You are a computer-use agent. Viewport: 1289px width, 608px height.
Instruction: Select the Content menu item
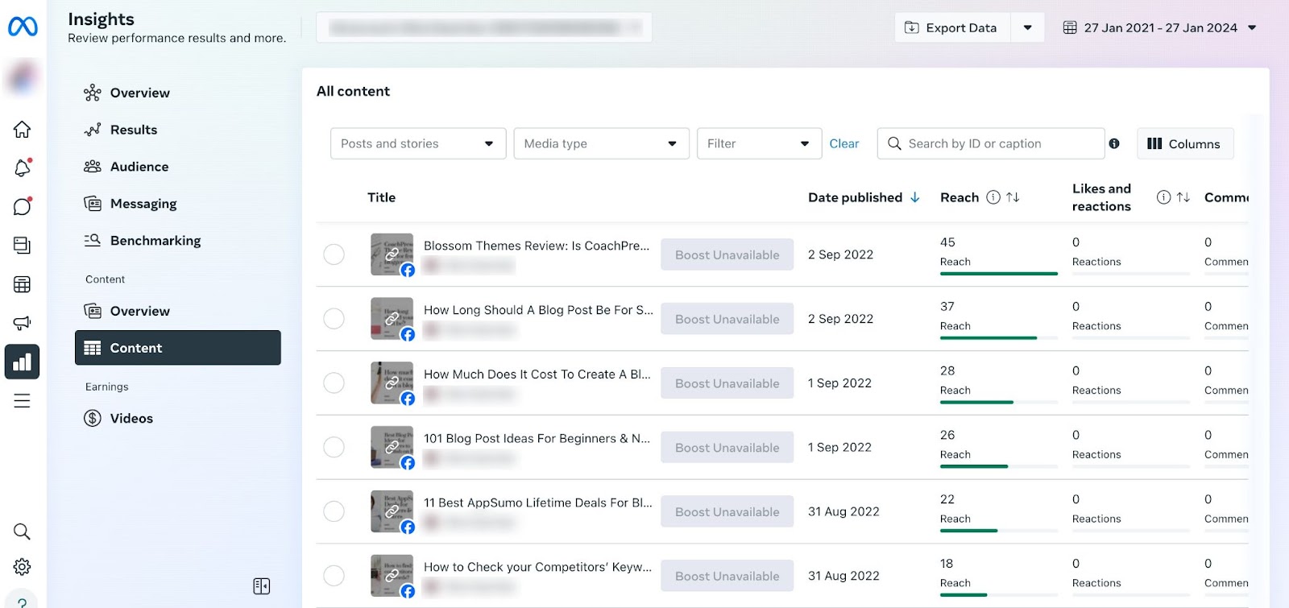178,348
